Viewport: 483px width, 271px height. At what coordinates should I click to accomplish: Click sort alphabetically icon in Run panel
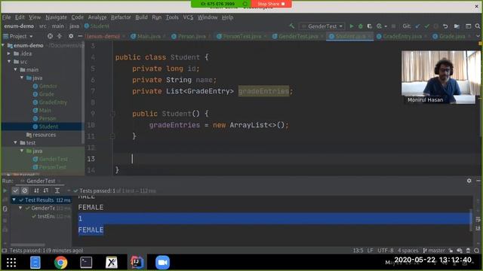coord(36,190)
